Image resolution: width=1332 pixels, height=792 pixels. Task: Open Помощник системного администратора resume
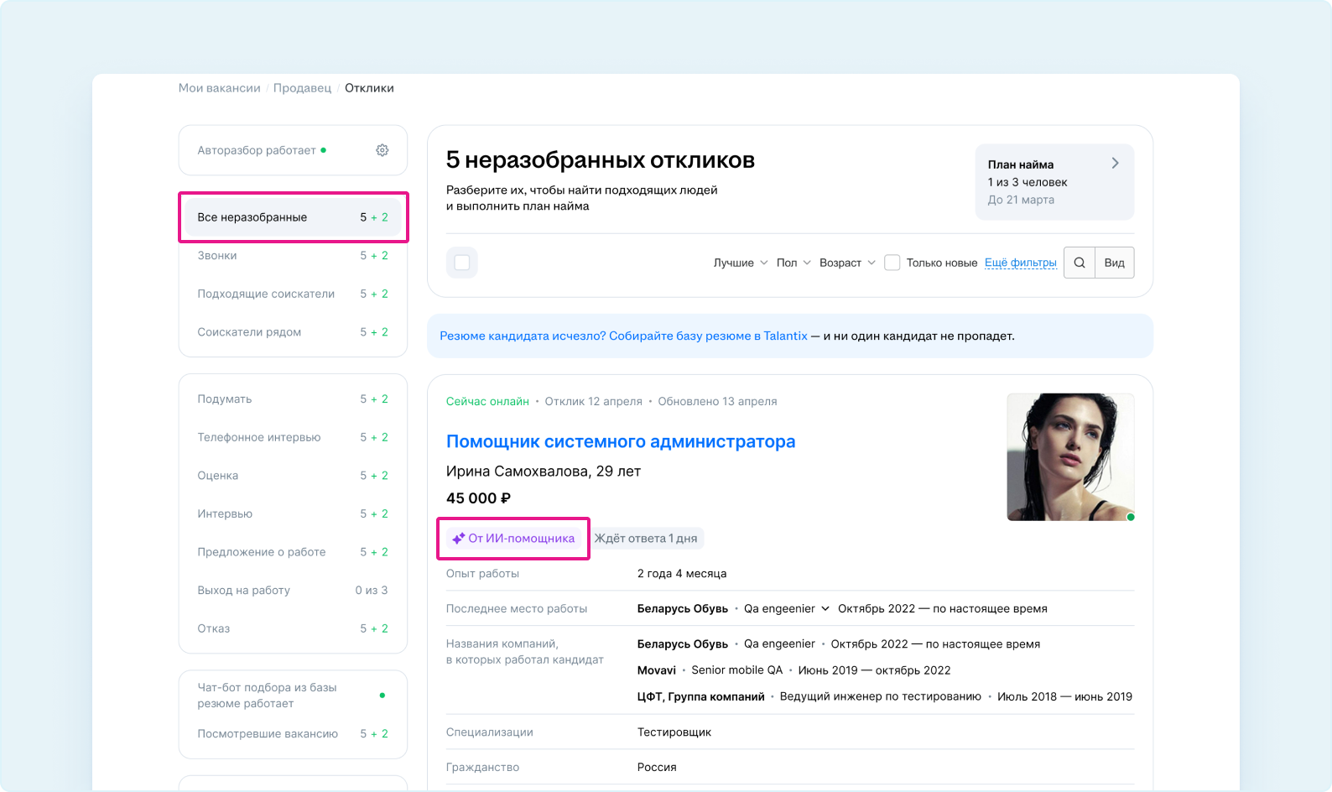(620, 441)
